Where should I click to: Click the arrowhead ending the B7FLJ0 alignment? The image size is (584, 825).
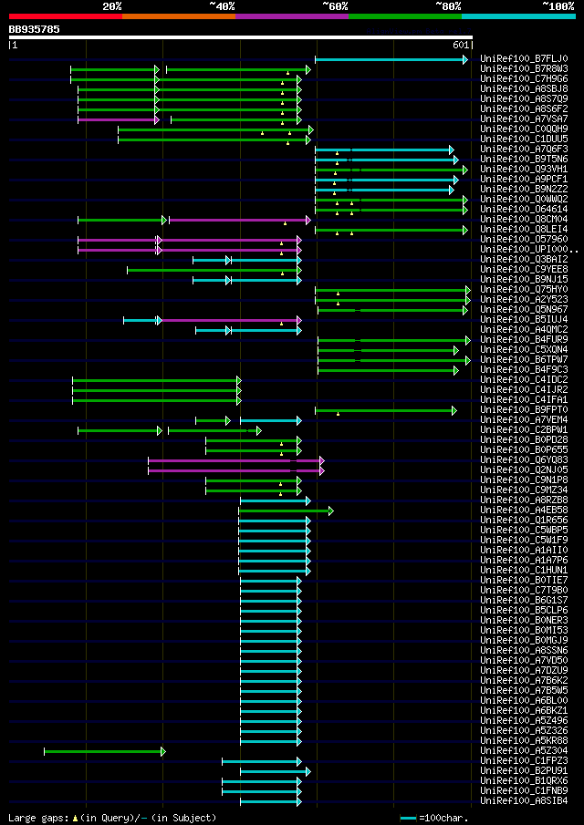(x=465, y=59)
